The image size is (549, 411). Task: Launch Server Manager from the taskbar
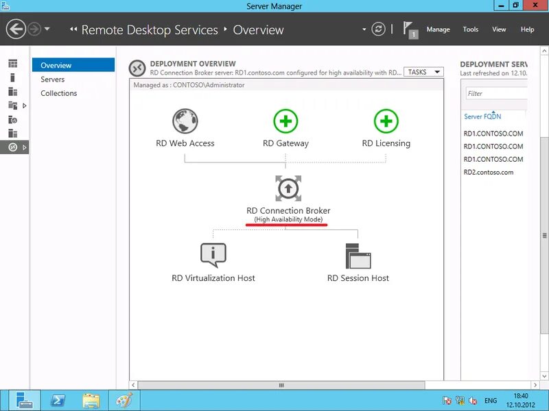[24, 400]
